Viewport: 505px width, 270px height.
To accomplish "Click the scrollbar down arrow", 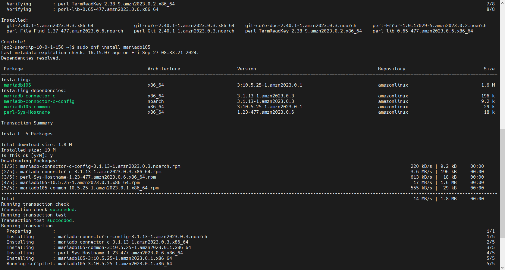I will coord(502,267).
